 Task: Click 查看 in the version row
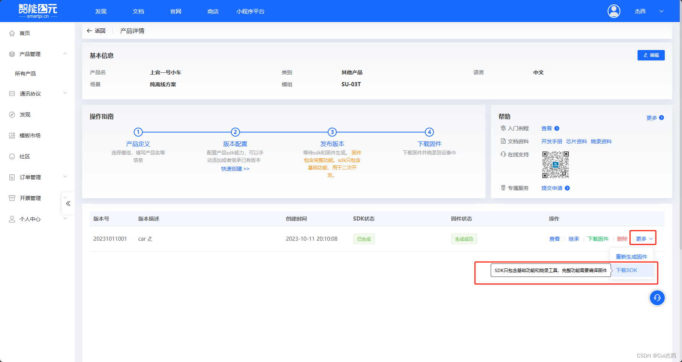pos(554,239)
